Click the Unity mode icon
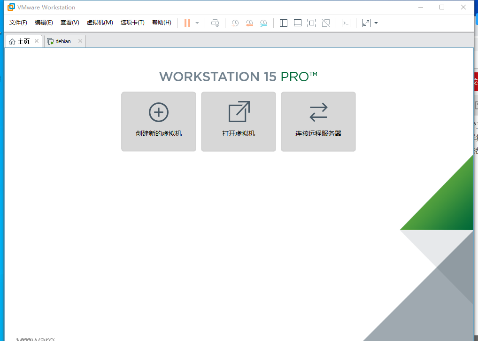Viewport: 478px width, 341px height. (x=326, y=23)
